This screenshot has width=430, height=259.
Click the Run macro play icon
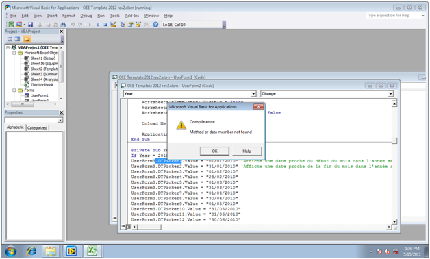(x=90, y=25)
